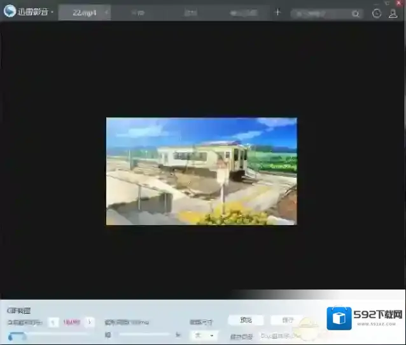Expand the GIF image size dropdown
Screen dimensions: 406x345
[204, 335]
